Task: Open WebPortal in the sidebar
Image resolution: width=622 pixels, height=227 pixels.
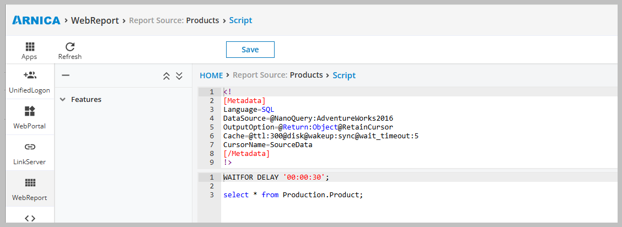Action: tap(30, 118)
